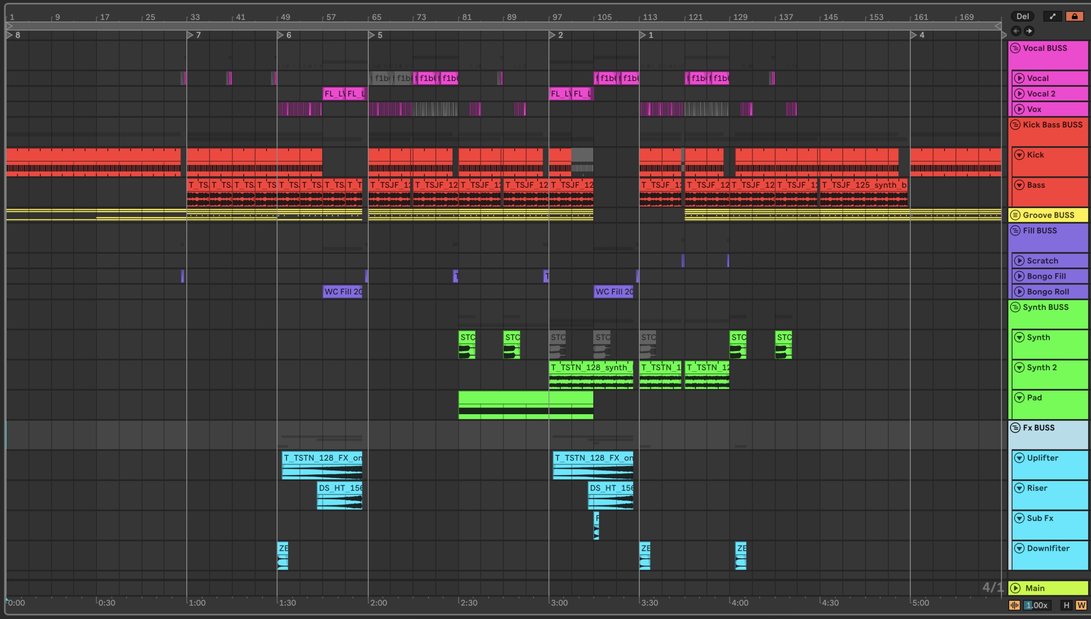1091x619 pixels.
Task: Jump to the next locator arrow
Action: [x=1029, y=31]
